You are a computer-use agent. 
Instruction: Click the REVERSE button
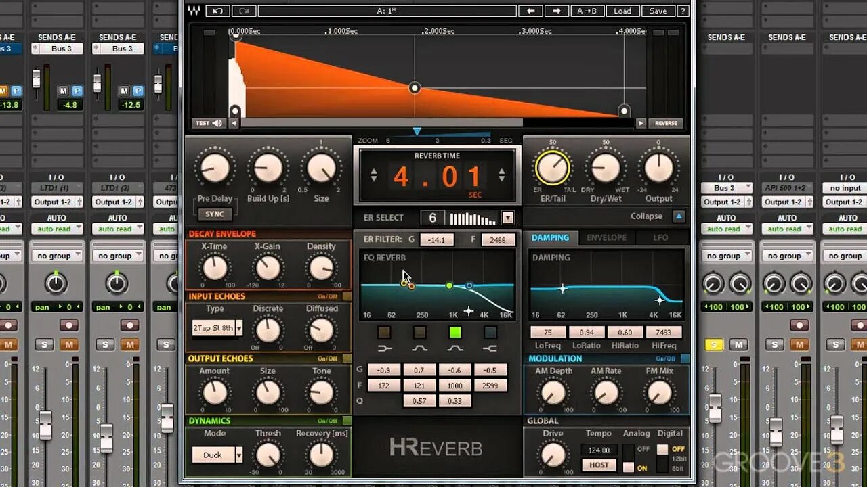pos(666,123)
